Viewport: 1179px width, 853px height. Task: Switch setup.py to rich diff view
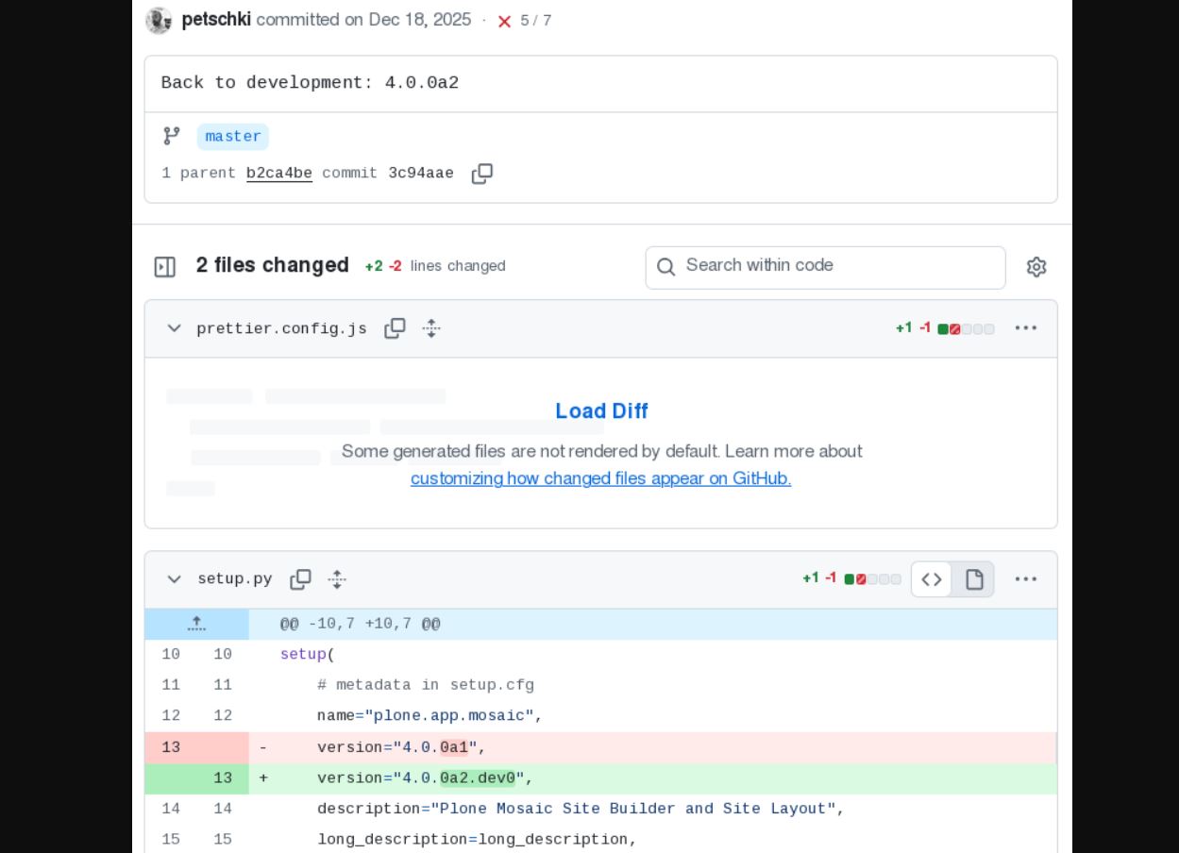974,579
